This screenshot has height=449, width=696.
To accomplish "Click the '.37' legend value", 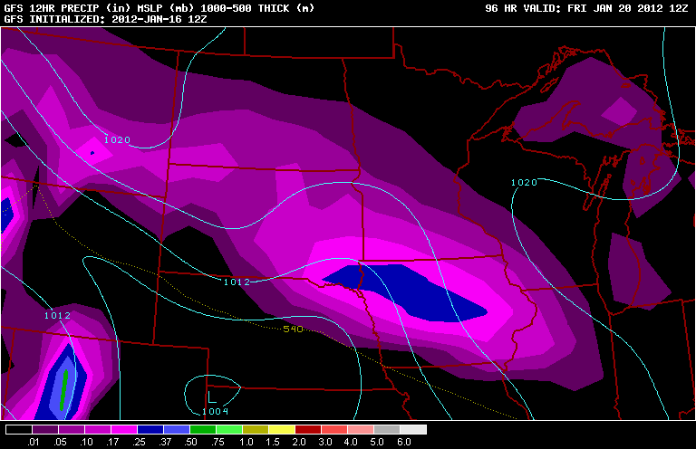I will pos(165,443).
